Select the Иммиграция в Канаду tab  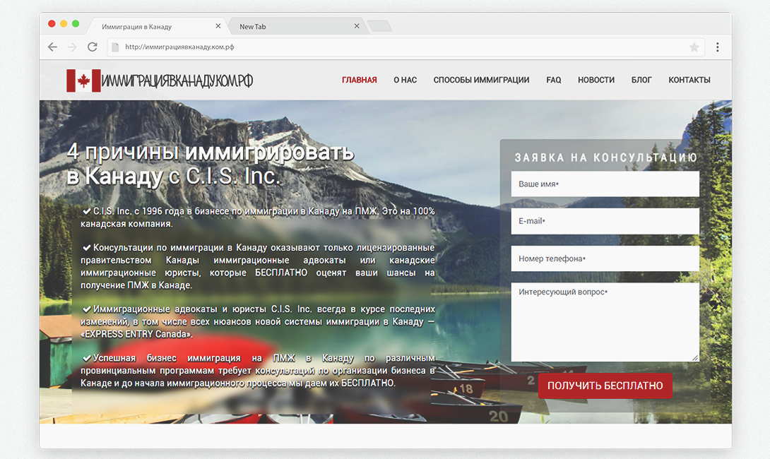[157, 27]
